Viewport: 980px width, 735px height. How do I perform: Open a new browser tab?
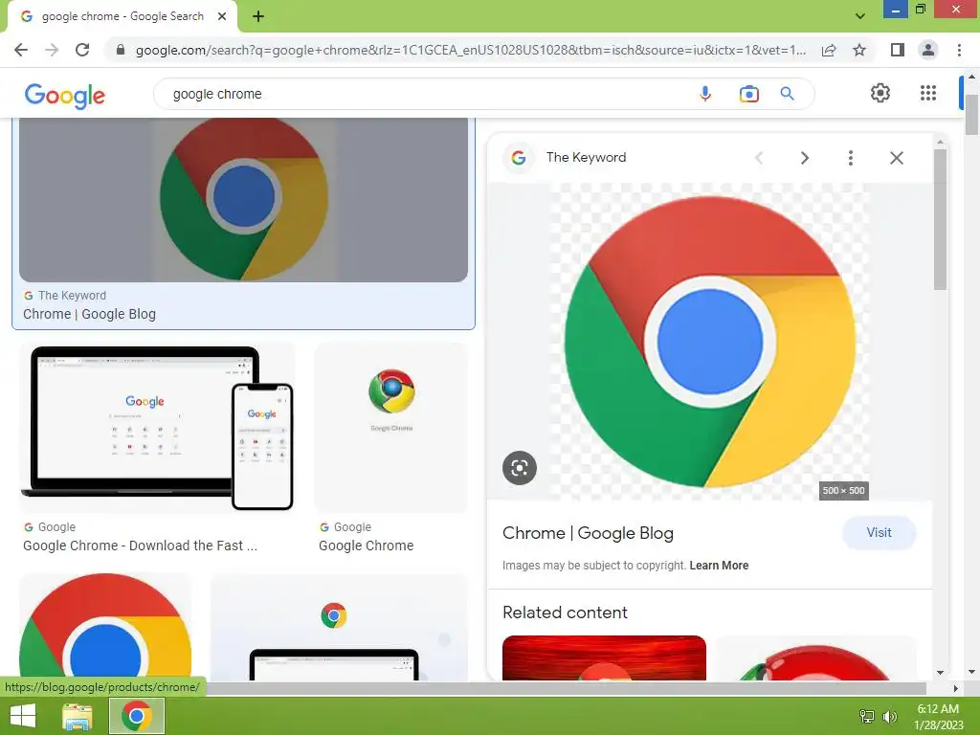point(258,16)
